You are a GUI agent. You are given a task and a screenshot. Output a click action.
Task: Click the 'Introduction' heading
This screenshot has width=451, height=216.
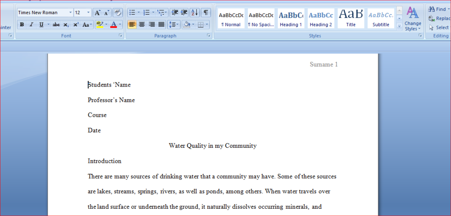tap(104, 161)
